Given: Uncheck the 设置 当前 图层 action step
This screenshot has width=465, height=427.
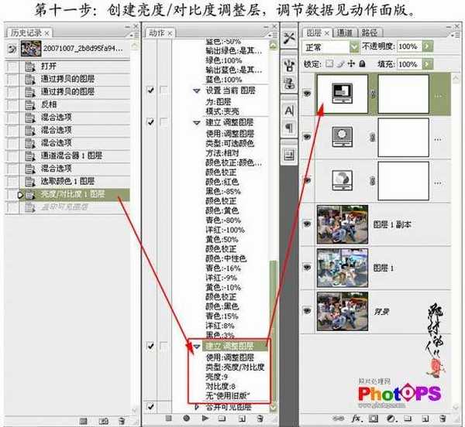Looking at the screenshot, I should coord(150,91).
